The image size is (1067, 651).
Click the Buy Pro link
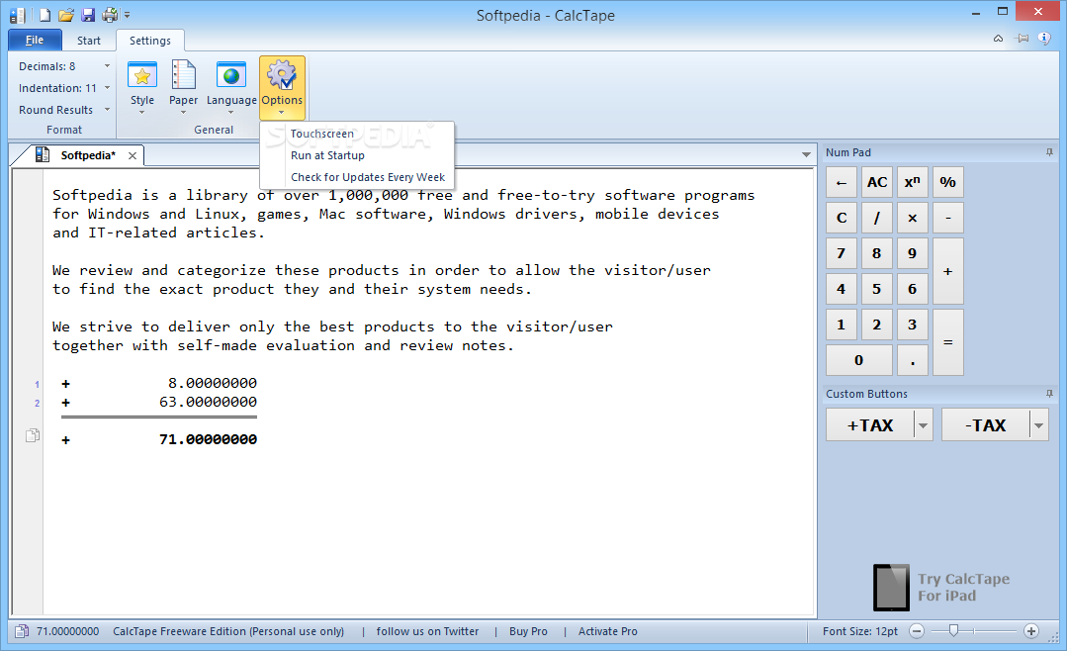point(528,631)
